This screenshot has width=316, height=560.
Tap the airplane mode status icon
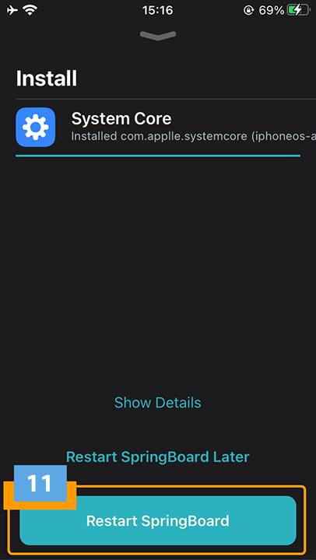point(12,10)
